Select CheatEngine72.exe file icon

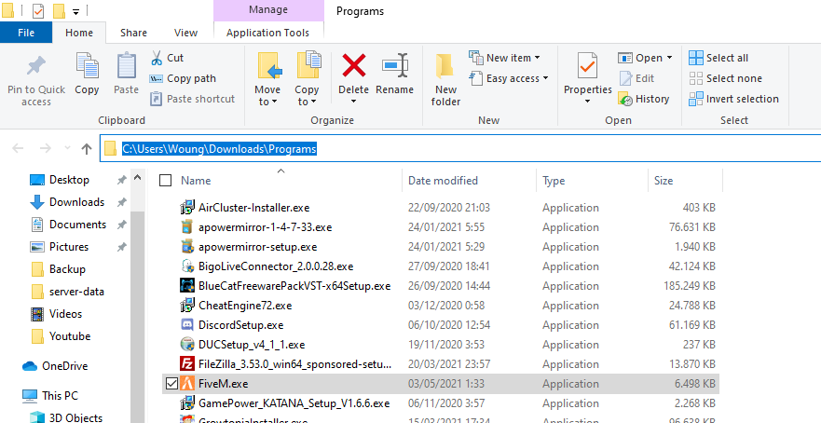point(187,306)
